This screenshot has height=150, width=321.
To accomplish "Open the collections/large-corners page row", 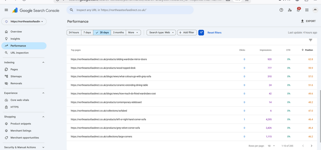I will [192, 136].
